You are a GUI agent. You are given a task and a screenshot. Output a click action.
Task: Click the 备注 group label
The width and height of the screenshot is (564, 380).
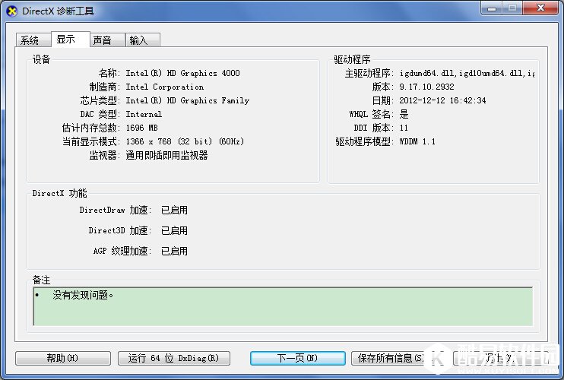point(41,280)
